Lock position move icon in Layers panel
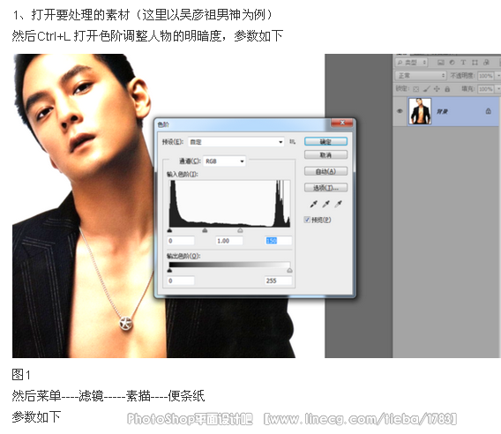Screen dimensions: 501x434 coord(437,89)
